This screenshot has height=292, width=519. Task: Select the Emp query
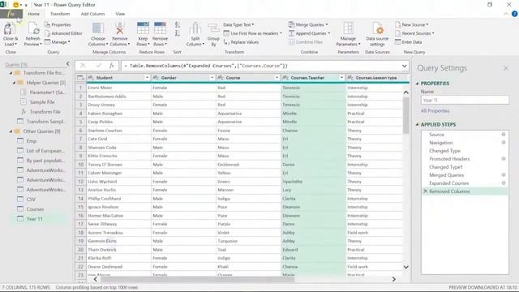pos(32,141)
